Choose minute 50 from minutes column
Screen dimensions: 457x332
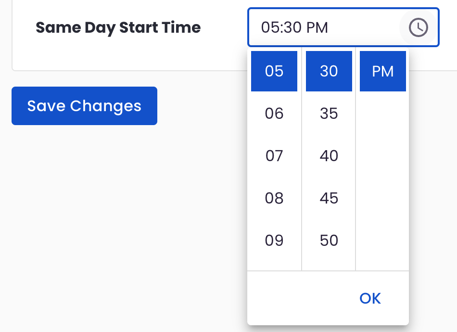[x=329, y=241]
